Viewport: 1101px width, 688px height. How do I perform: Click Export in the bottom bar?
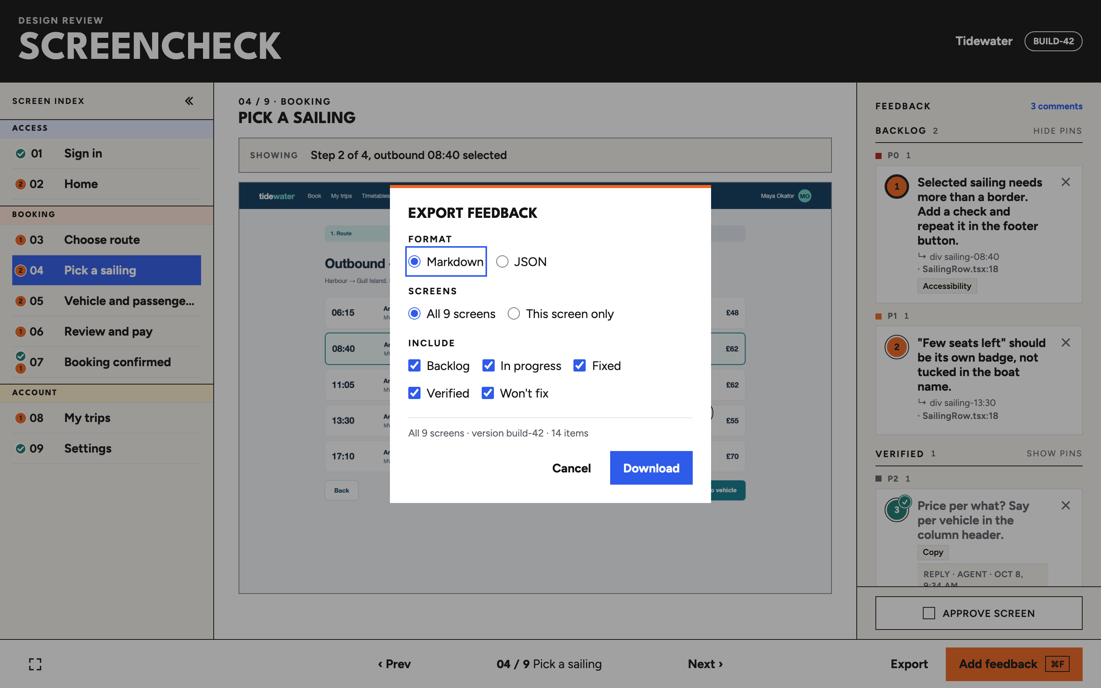tap(909, 664)
